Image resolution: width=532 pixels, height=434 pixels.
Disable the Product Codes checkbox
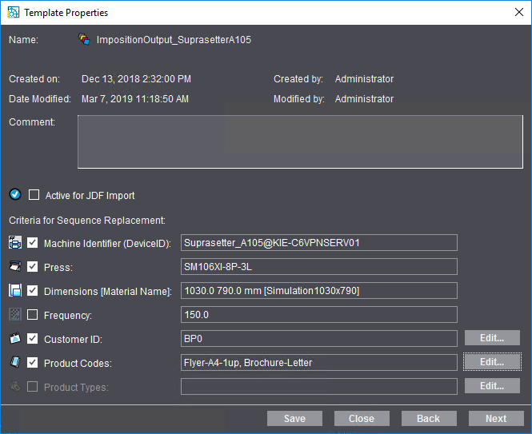tap(33, 363)
